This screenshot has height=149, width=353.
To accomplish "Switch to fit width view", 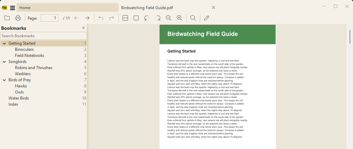I will click(x=125, y=18).
